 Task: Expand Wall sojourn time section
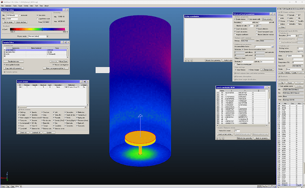click(x=235, y=74)
